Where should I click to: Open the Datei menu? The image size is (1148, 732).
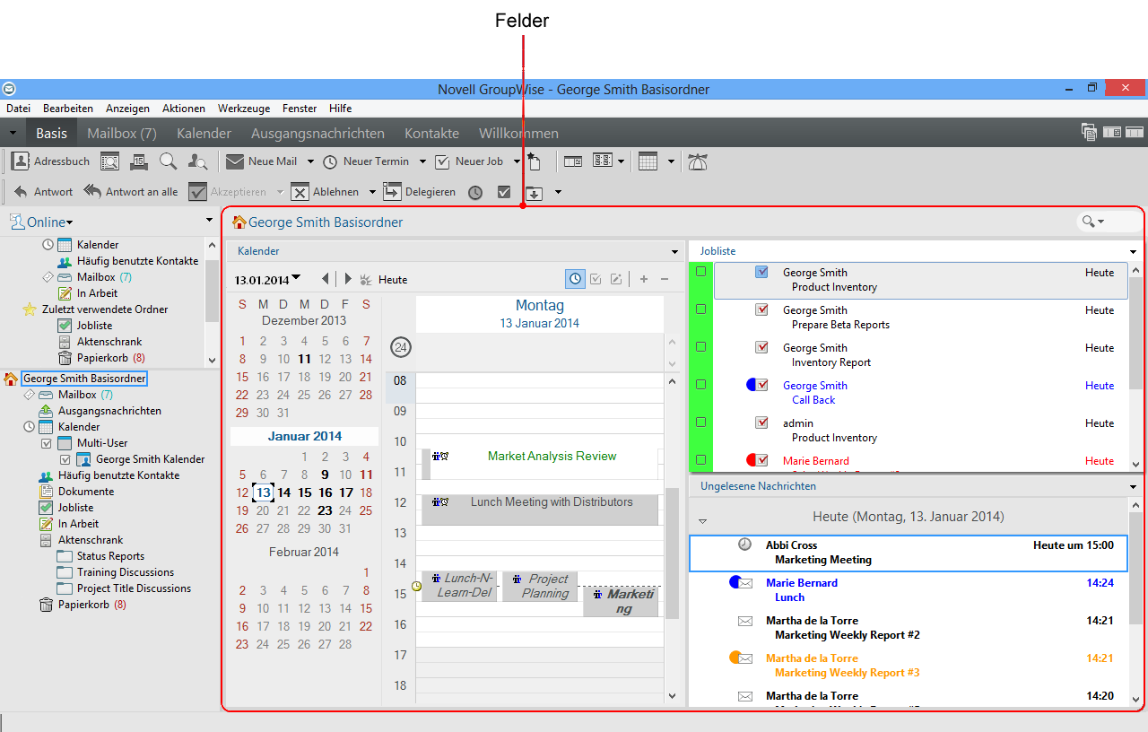(18, 109)
